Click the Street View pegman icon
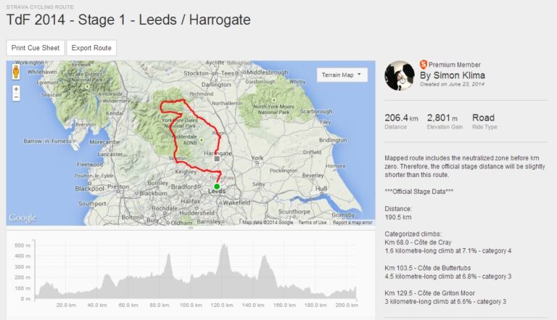The width and height of the screenshot is (557, 320). point(15,74)
